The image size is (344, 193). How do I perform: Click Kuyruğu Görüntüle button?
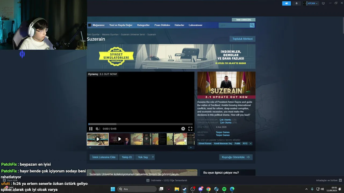tap(236, 157)
